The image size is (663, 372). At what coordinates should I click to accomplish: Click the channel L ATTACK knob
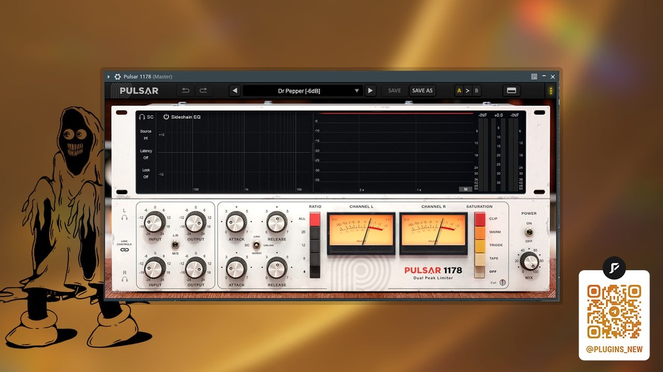point(236,222)
